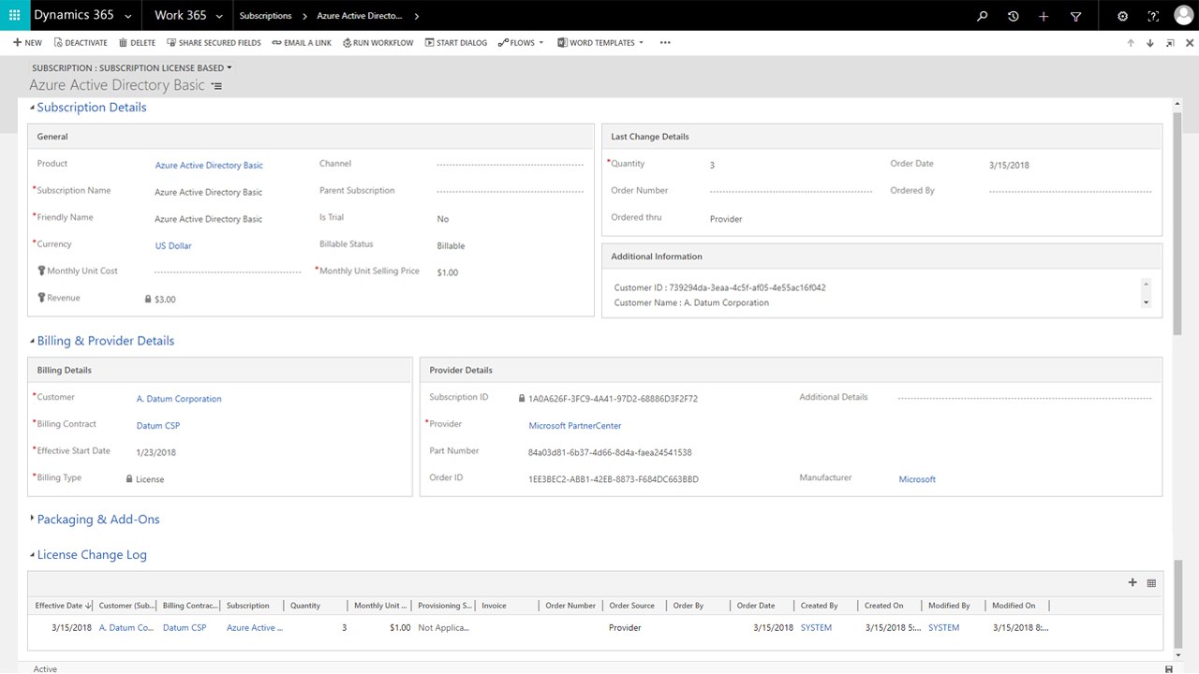Click DEACTIVATE in the command bar
The width and height of the screenshot is (1199, 674).
pyautogui.click(x=81, y=43)
